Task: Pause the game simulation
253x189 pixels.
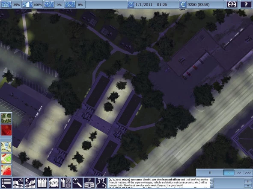Action: tap(210, 173)
